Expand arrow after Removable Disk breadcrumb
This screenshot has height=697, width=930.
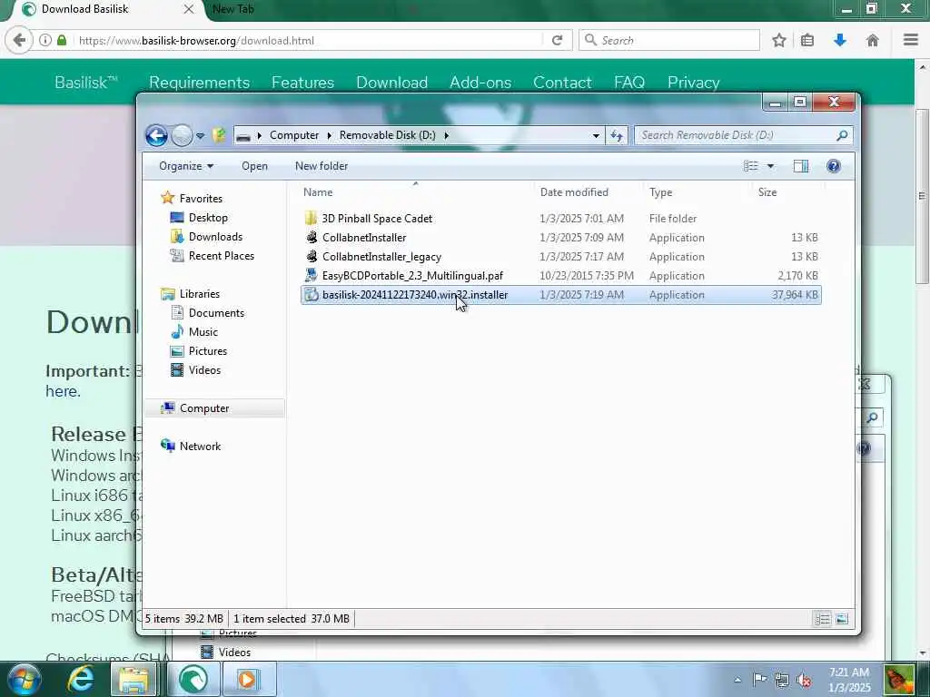pyautogui.click(x=446, y=135)
